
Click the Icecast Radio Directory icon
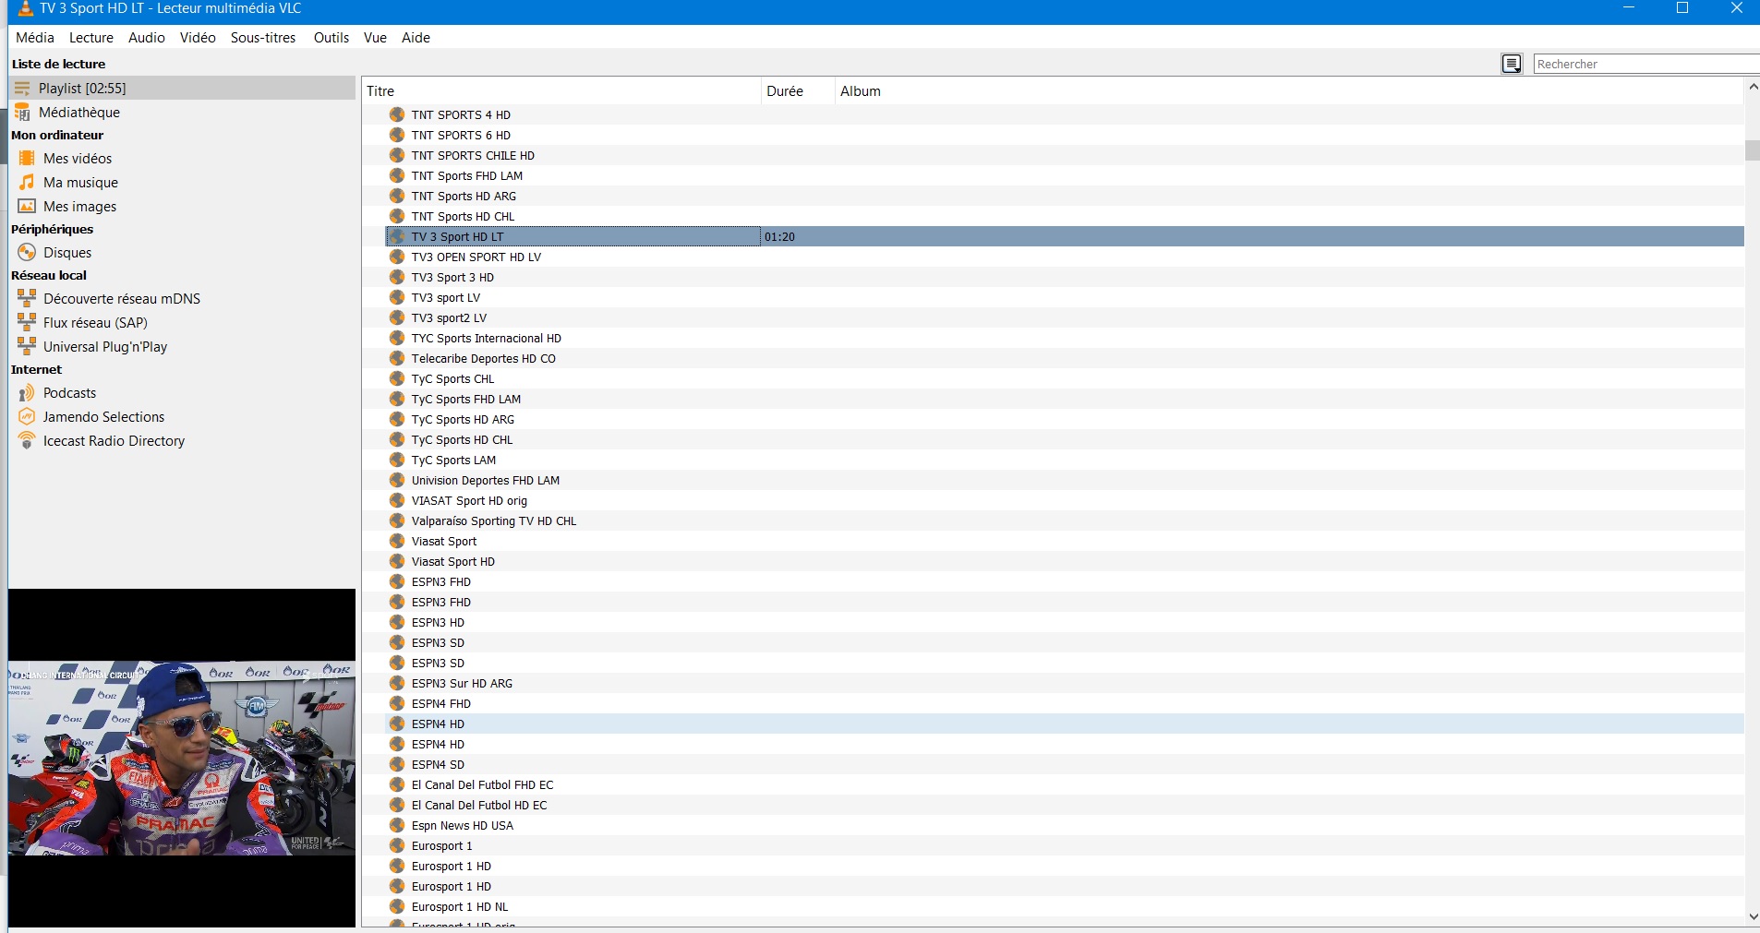click(x=27, y=440)
